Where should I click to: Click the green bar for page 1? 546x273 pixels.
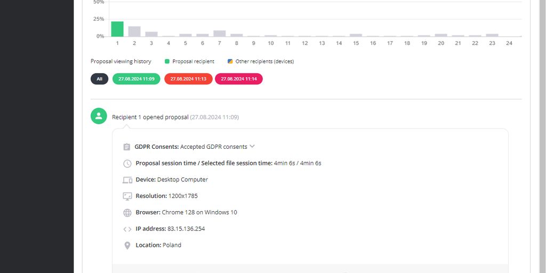coord(117,29)
